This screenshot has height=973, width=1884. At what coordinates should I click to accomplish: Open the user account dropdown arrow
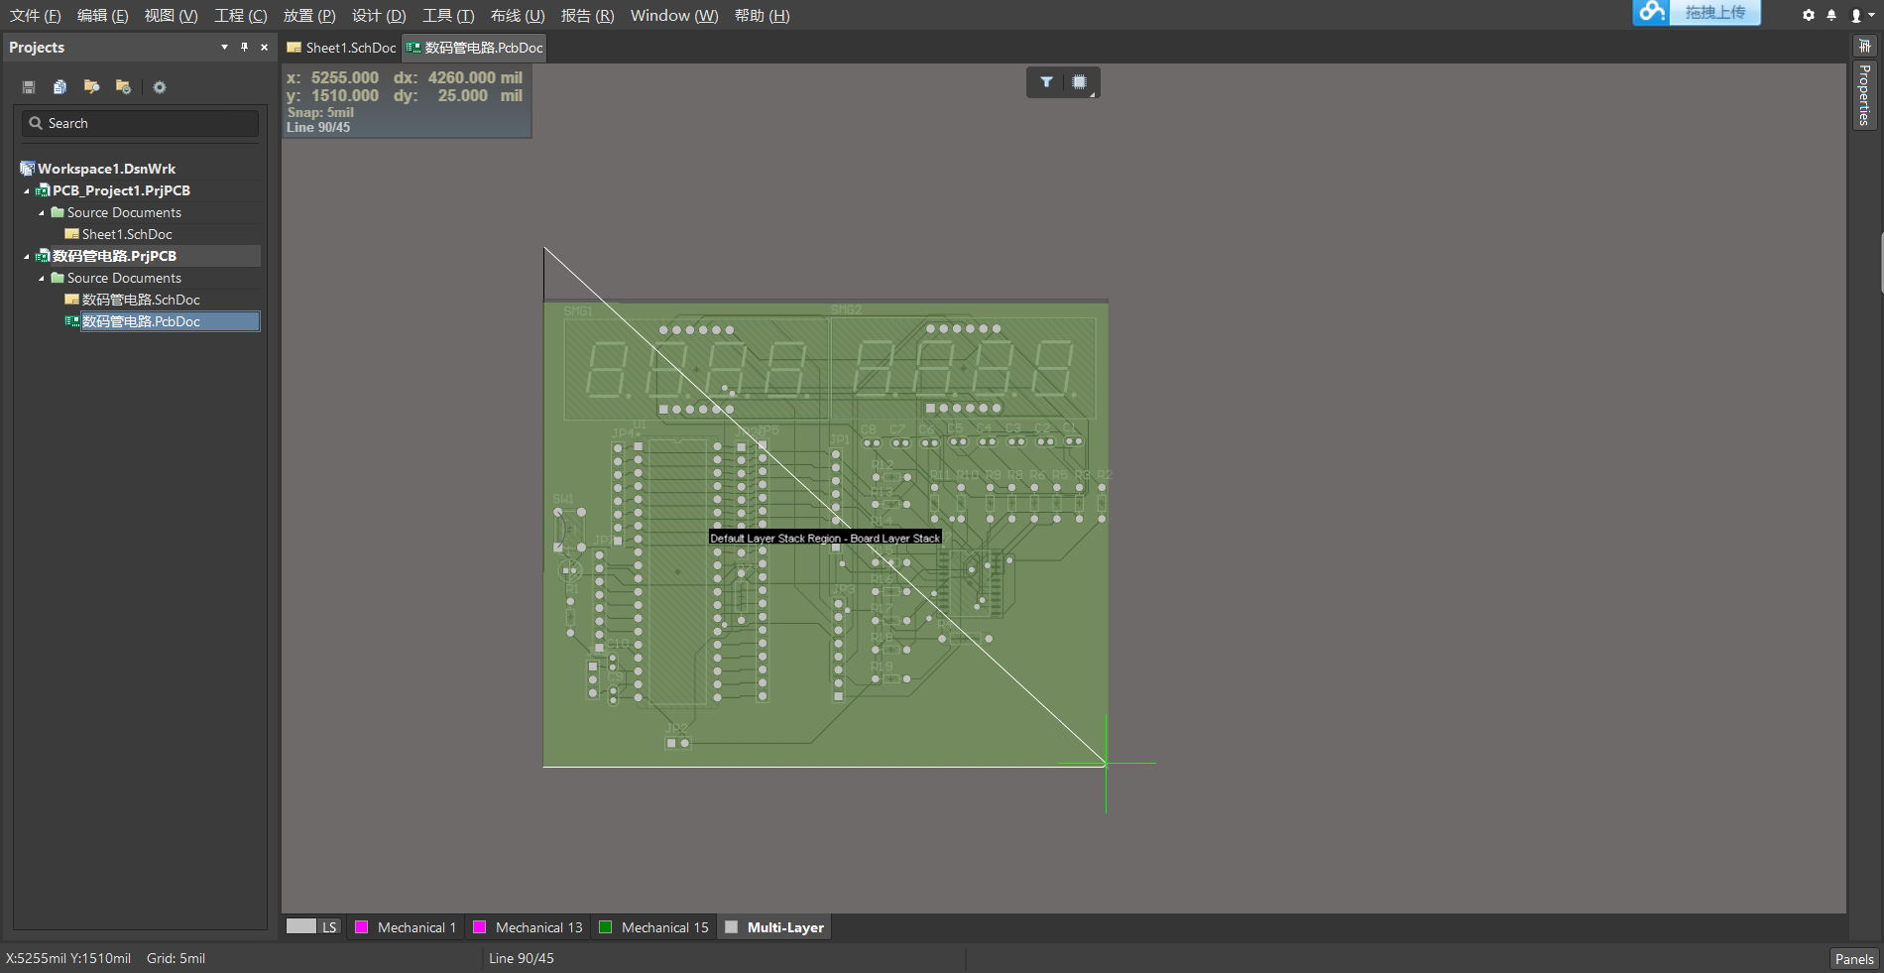pos(1870,15)
